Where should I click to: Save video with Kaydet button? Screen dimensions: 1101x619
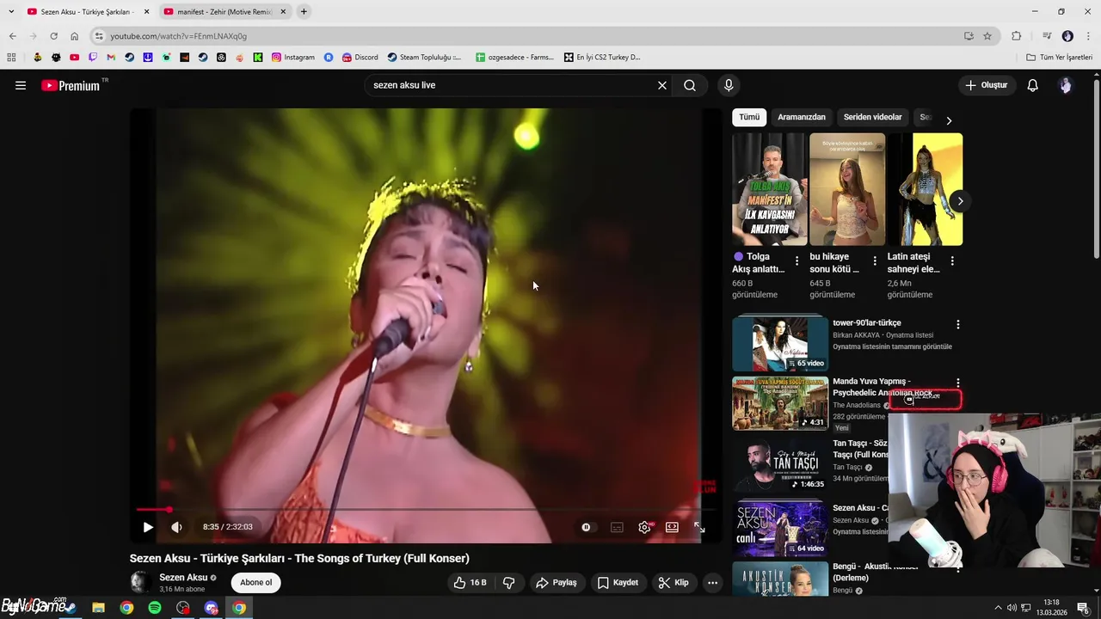618,582
